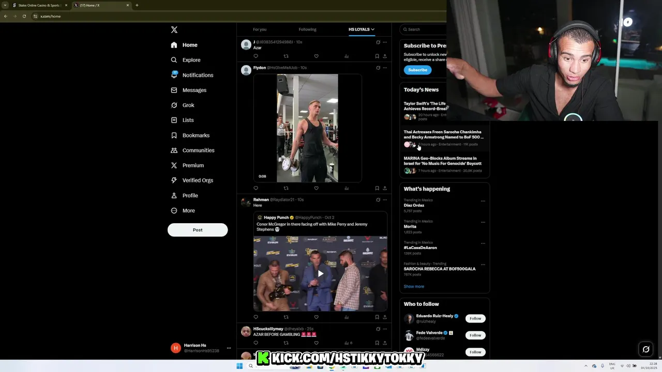Viewport: 662px width, 372px height.
Task: Repost Flydon's post
Action: click(286, 188)
